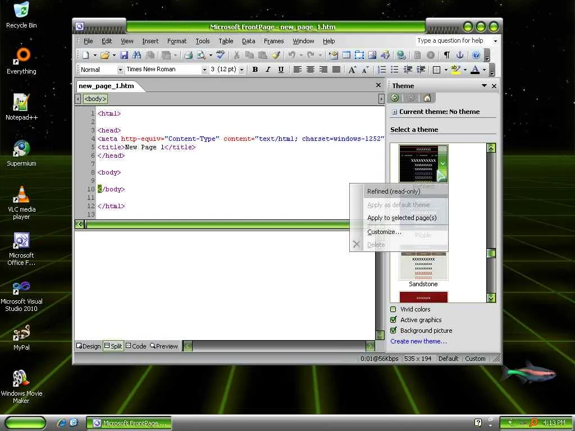This screenshot has width=575, height=431.
Task: Open the 3 (12 pt) font size dropdown
Action: click(x=241, y=70)
